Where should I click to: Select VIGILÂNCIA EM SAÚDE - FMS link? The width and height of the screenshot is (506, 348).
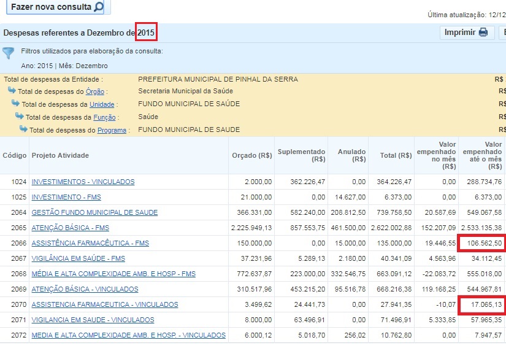point(78,258)
